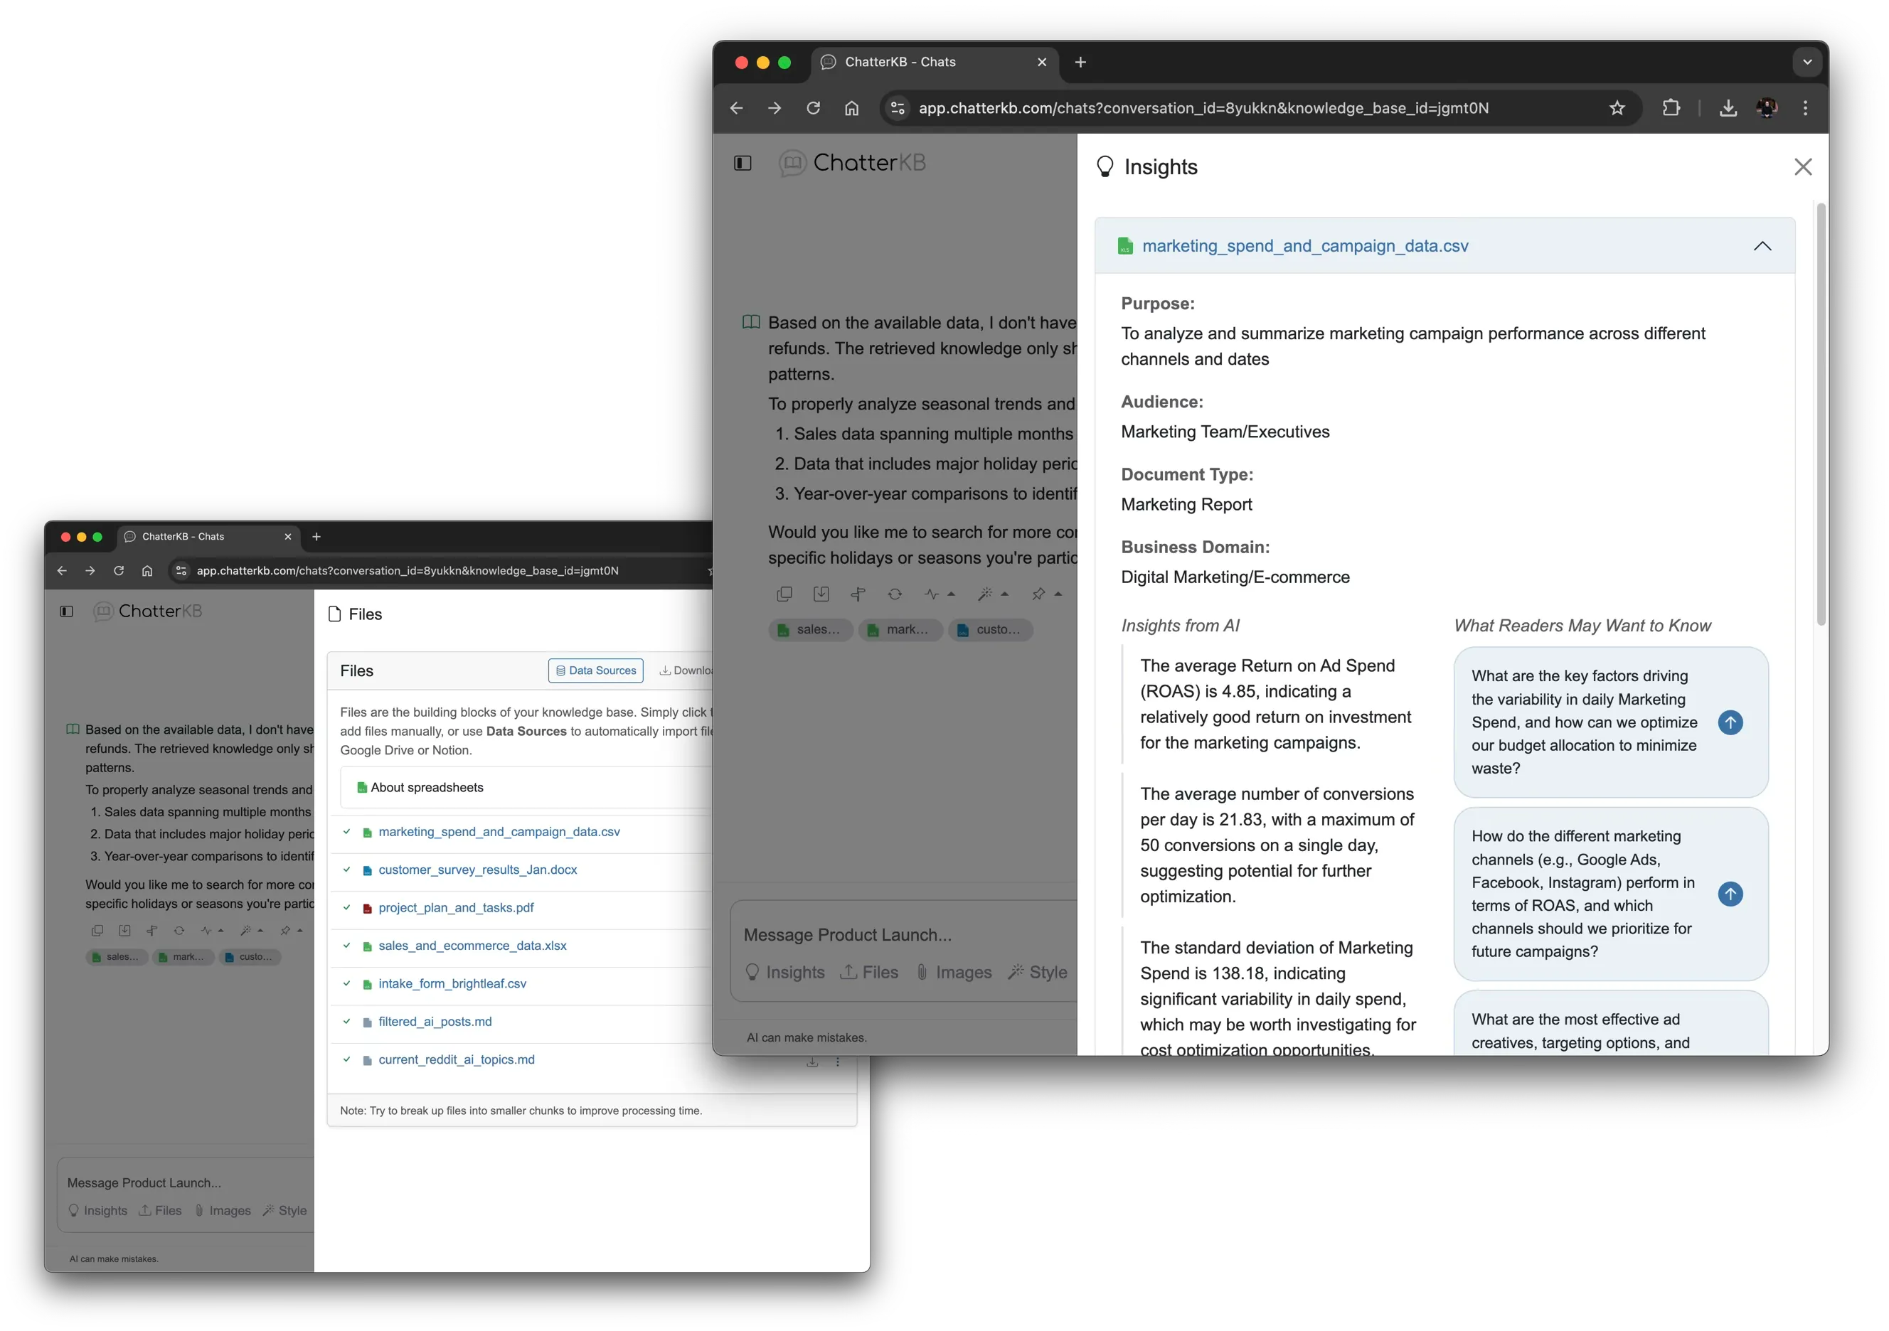The image size is (1889, 1331).
Task: Toggle sidebar in the back Files window
Action: click(x=67, y=611)
